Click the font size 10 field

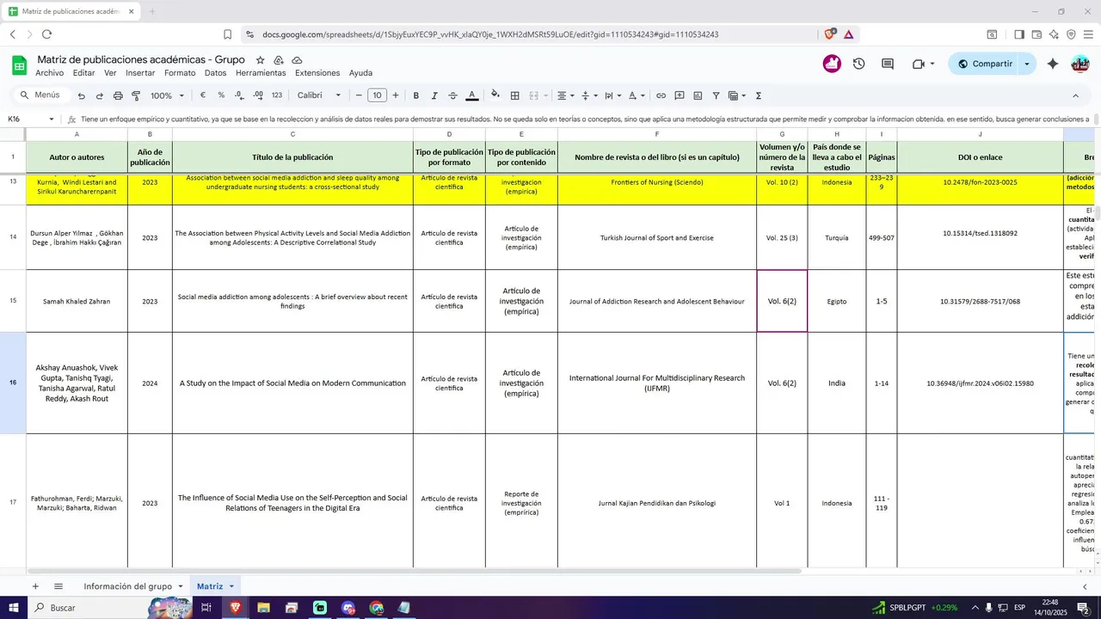377,95
